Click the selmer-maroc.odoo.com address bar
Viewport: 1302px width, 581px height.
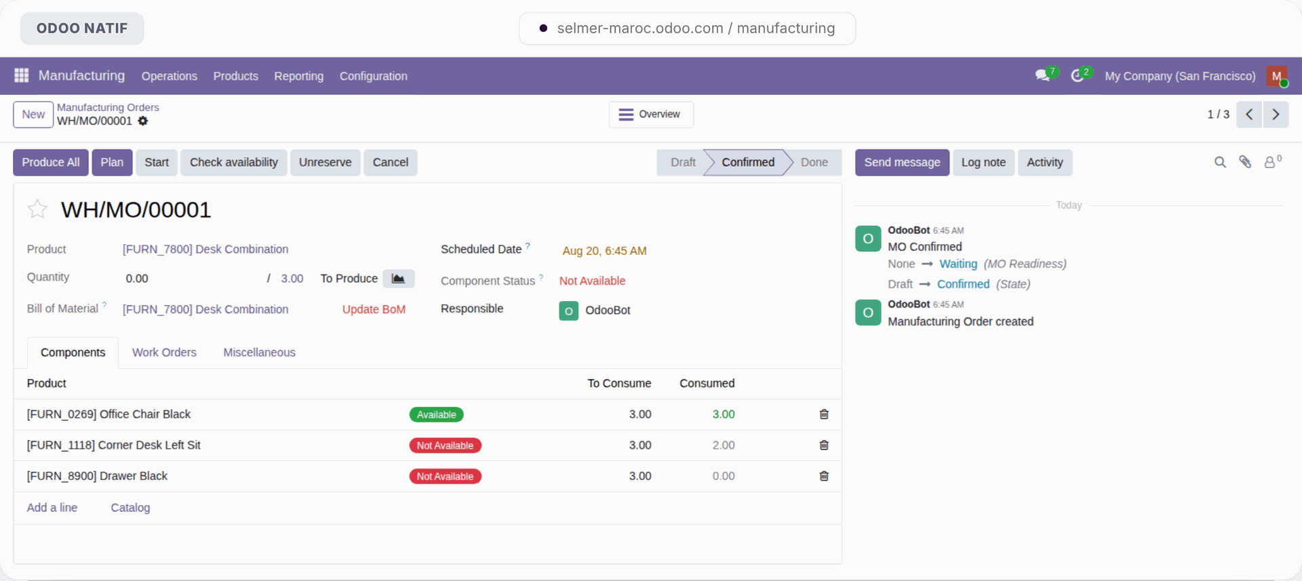[x=687, y=28]
